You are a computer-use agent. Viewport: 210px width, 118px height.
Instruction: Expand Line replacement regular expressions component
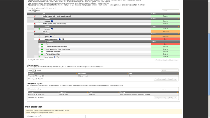(x=42, y=49)
